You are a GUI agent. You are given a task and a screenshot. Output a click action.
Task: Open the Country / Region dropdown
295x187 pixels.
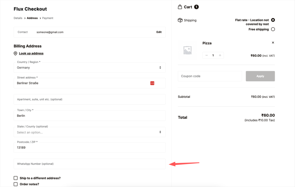coord(89,67)
